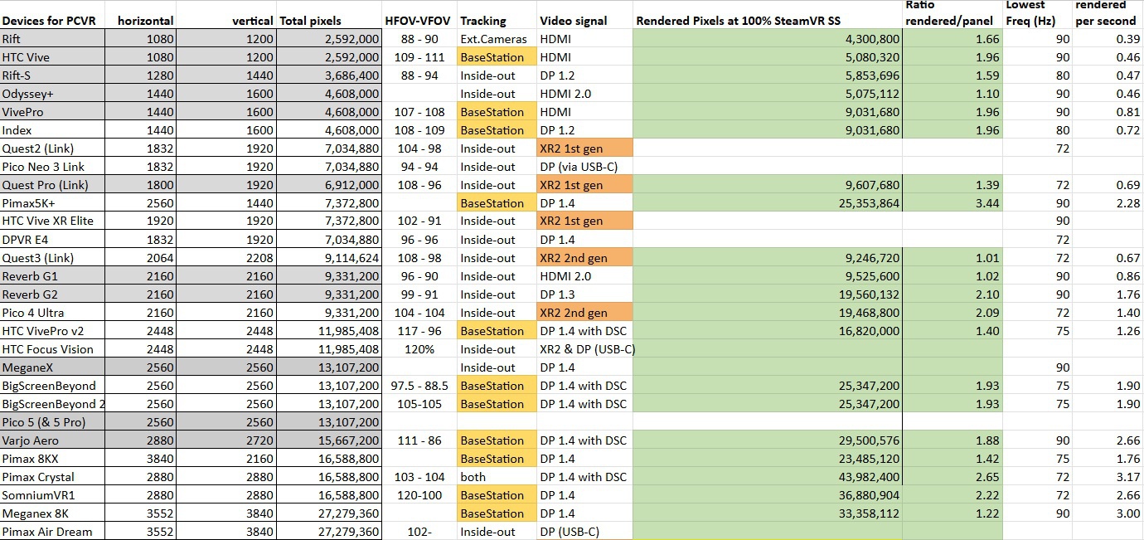Image resolution: width=1144 pixels, height=540 pixels.
Task: Select the "Pimax Crystal" device cell
Action: (52, 477)
